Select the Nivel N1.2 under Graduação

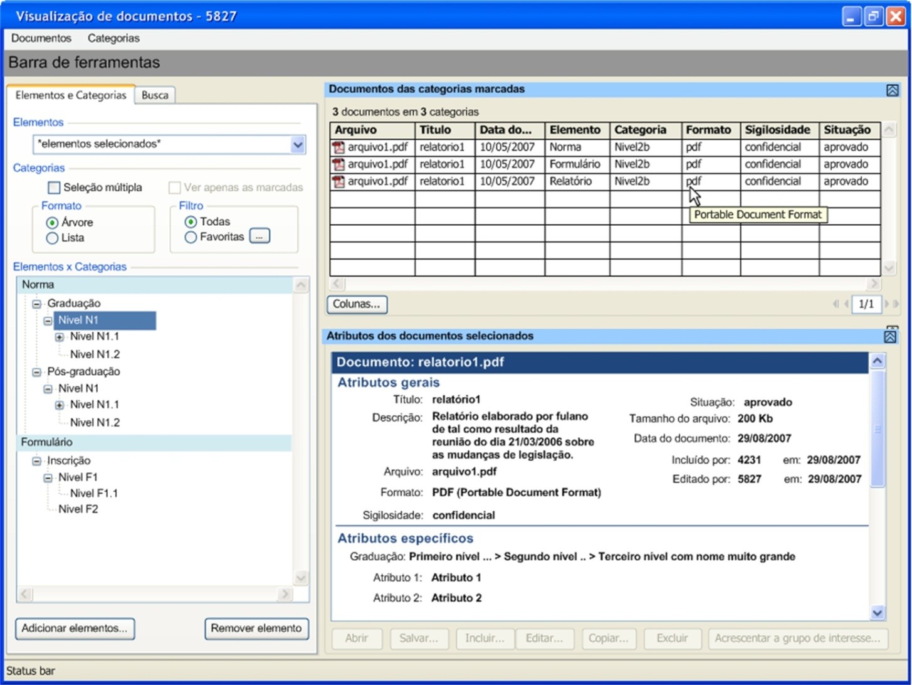point(95,354)
